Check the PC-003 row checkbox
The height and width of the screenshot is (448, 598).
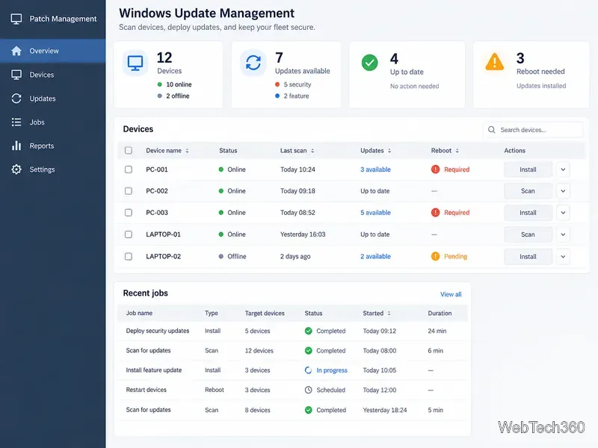coord(129,212)
